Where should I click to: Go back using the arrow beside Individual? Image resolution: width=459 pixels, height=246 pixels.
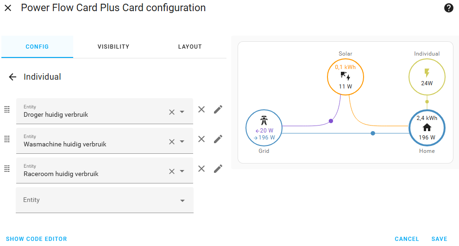click(13, 77)
